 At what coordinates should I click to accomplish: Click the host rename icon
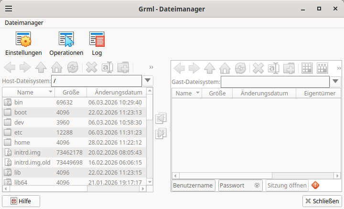pos(107,68)
